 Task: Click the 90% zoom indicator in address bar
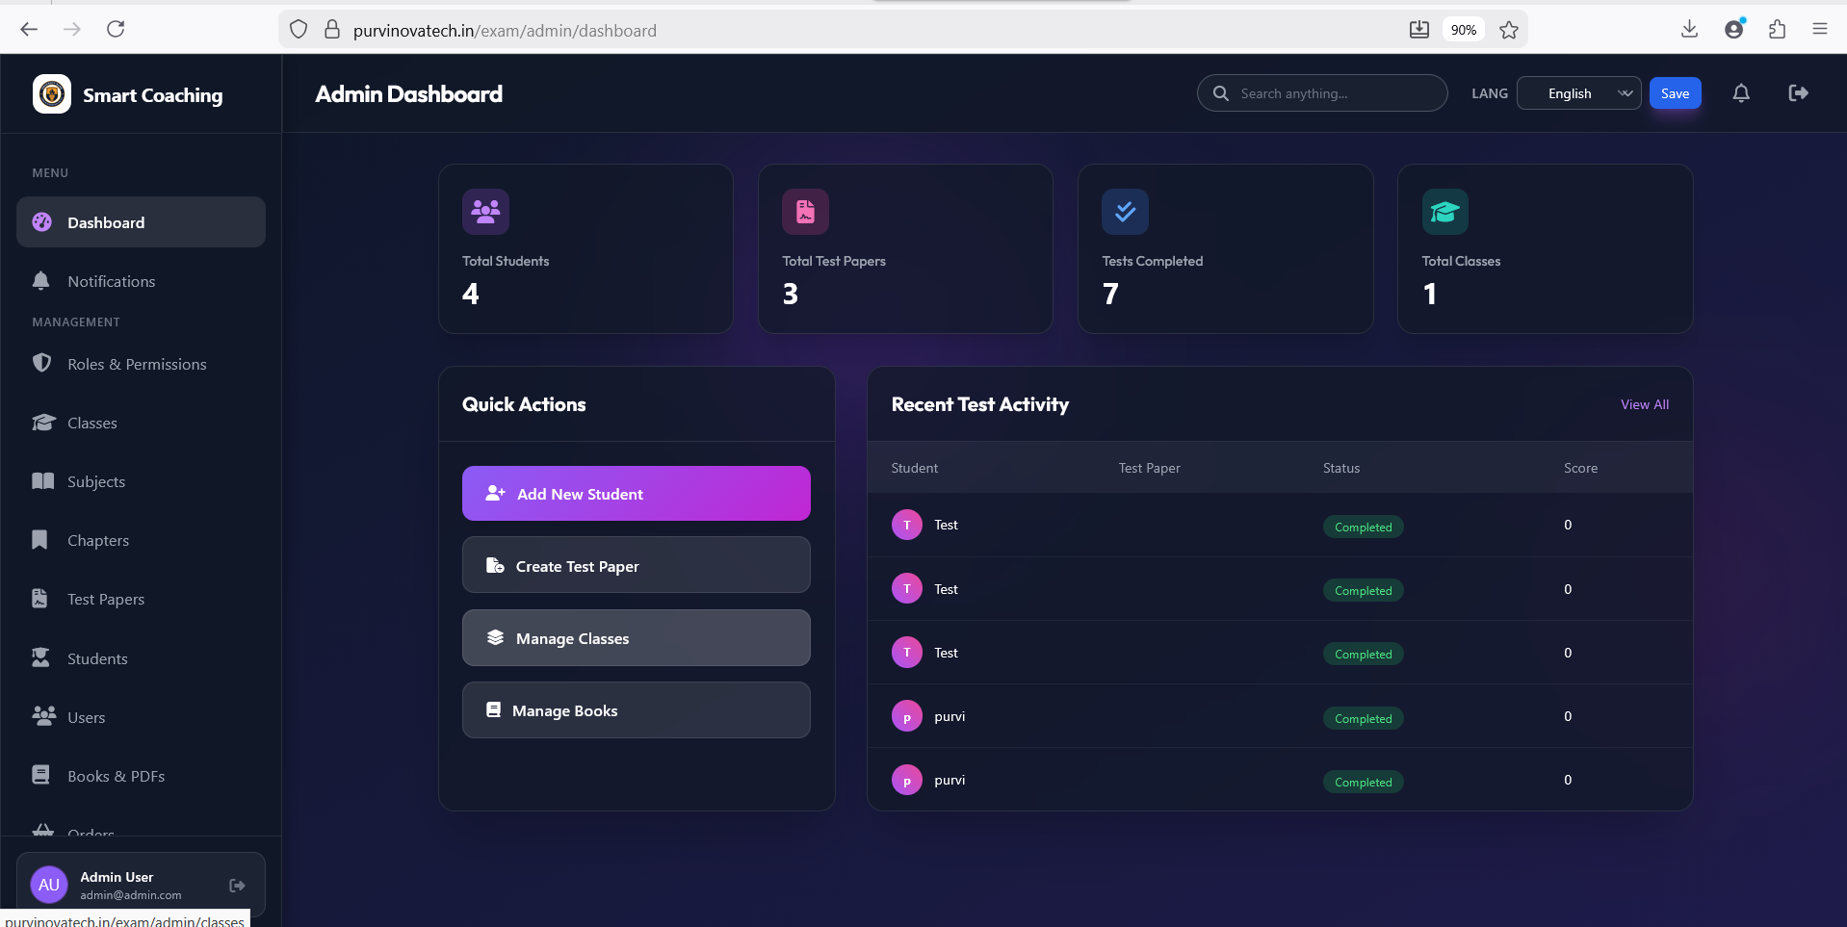[1462, 29]
